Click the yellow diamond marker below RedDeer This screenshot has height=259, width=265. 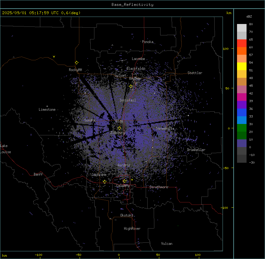[x=131, y=86]
